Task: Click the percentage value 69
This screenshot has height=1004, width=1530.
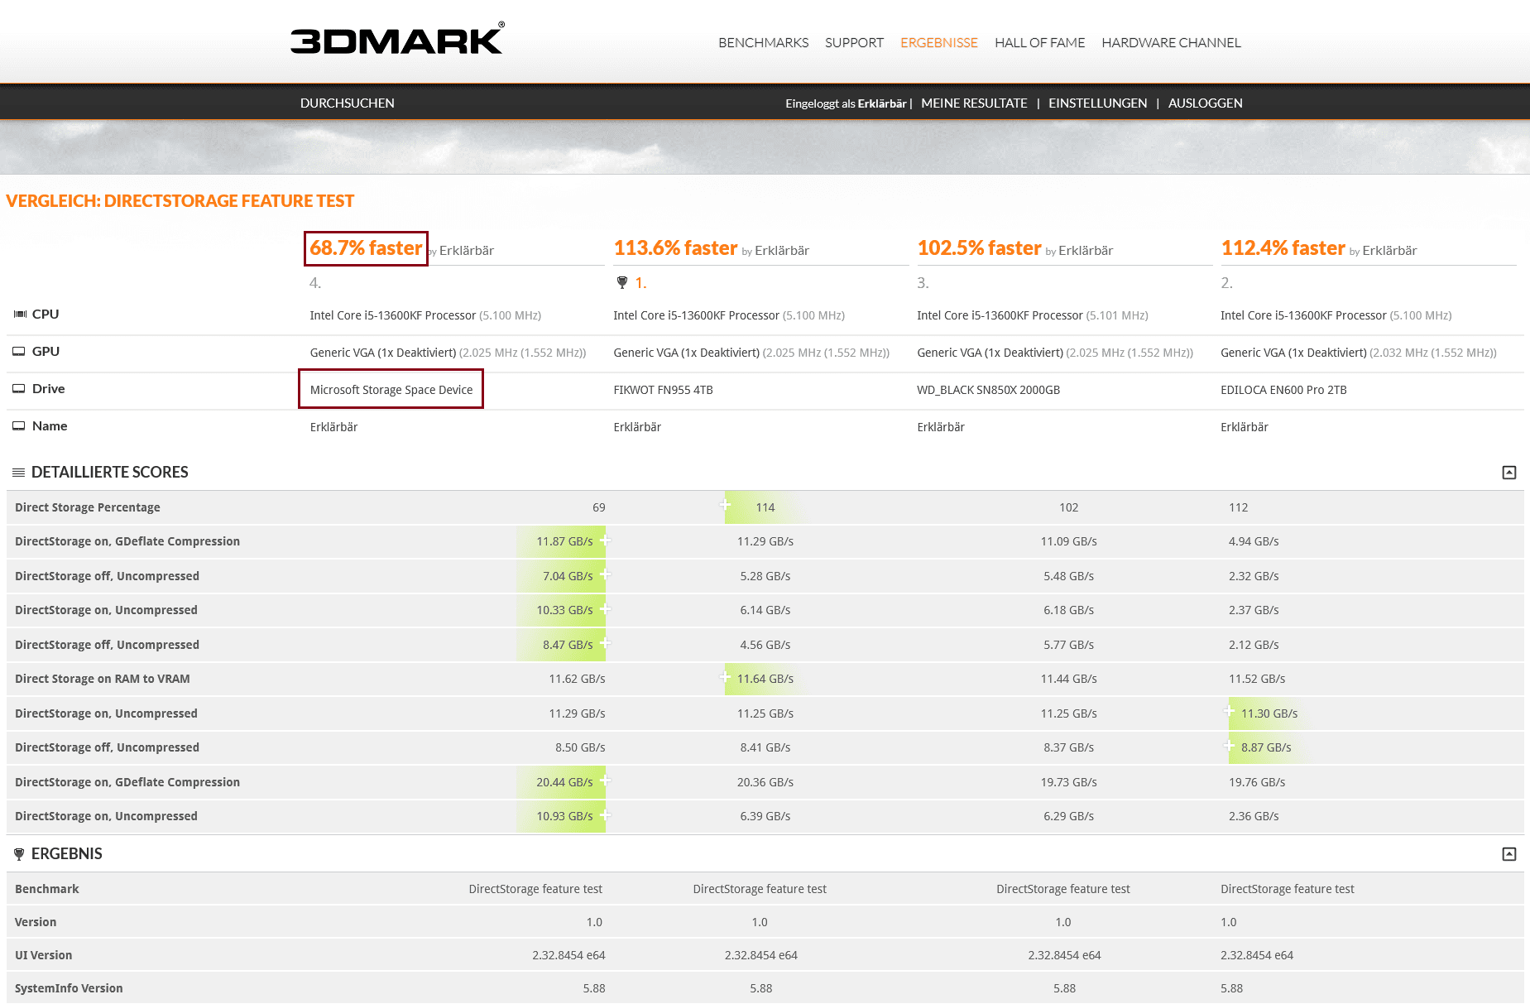Action: (x=599, y=507)
